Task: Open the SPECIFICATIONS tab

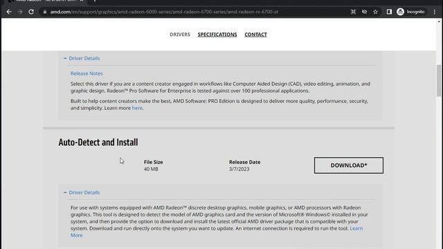Action: pos(217,35)
